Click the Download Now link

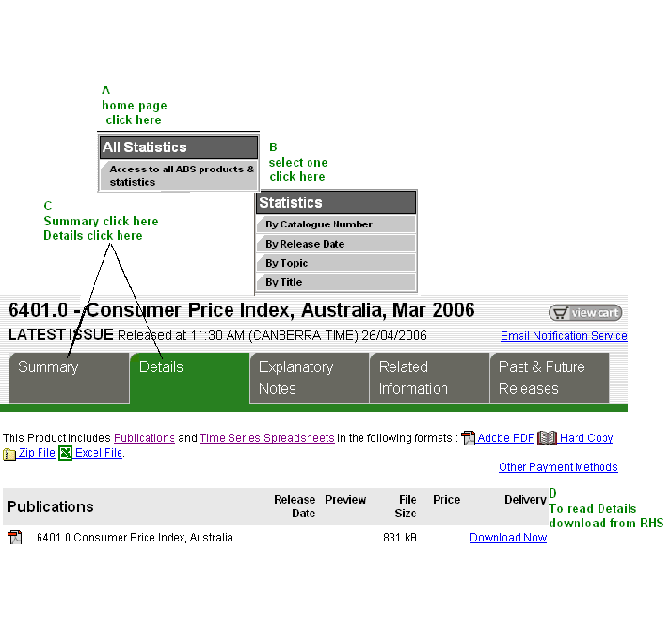point(508,538)
